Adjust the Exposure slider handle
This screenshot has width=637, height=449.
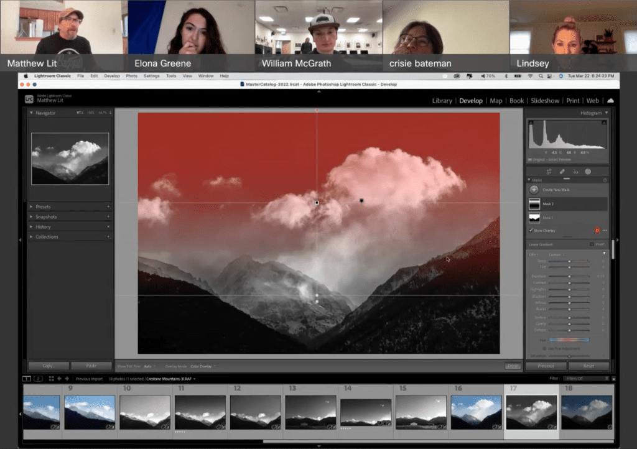[570, 275]
